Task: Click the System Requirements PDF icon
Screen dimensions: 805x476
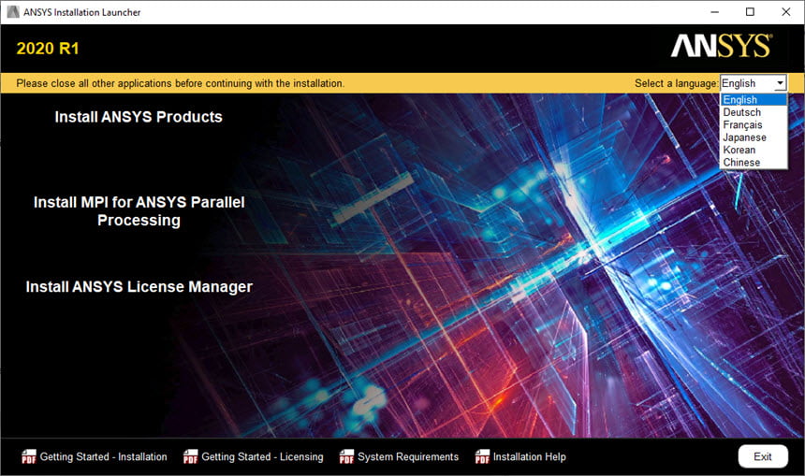Action: click(x=346, y=456)
